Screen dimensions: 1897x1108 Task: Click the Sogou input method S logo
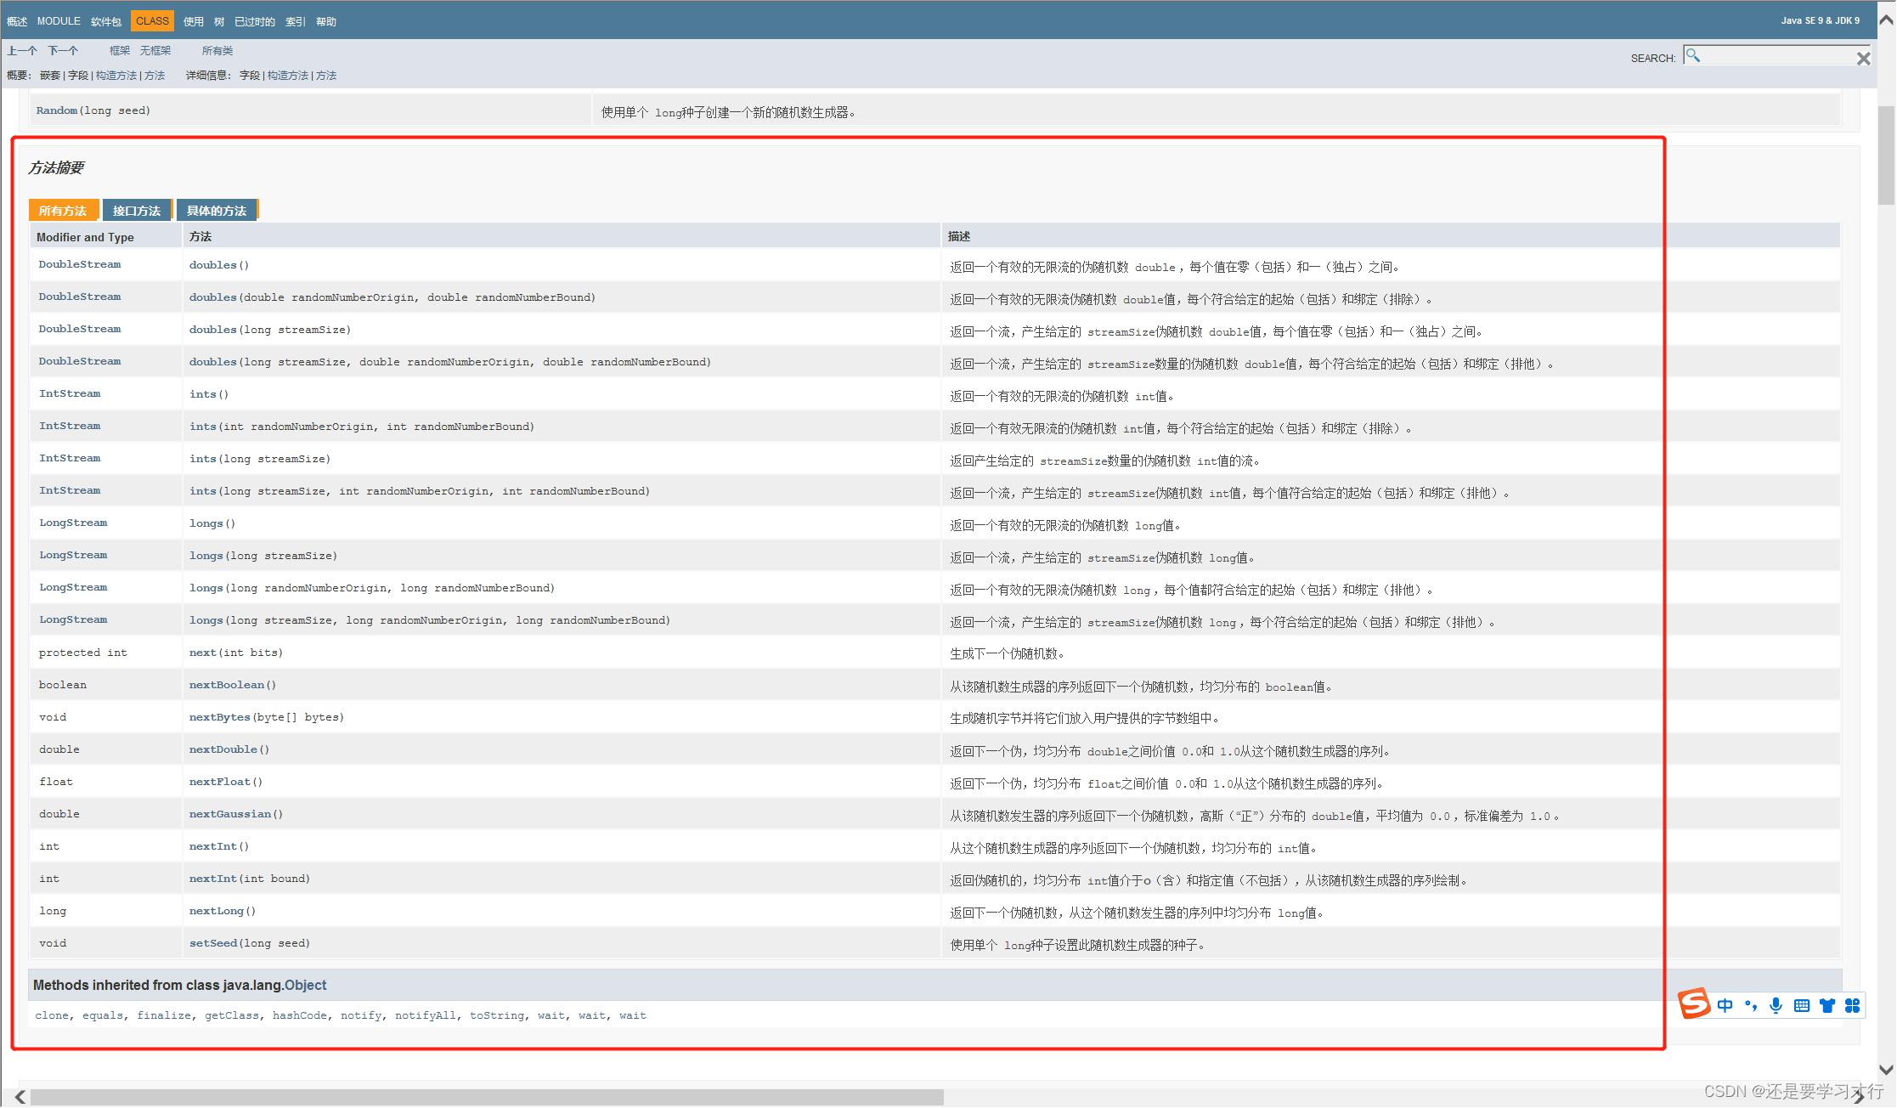click(1693, 1003)
